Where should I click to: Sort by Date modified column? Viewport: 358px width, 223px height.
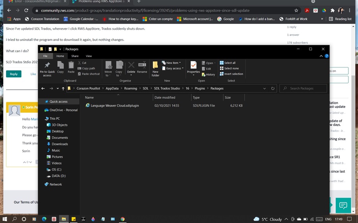165,98
